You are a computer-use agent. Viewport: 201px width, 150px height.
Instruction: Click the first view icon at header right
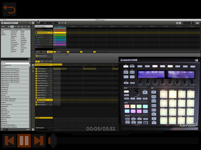coord(177,23)
